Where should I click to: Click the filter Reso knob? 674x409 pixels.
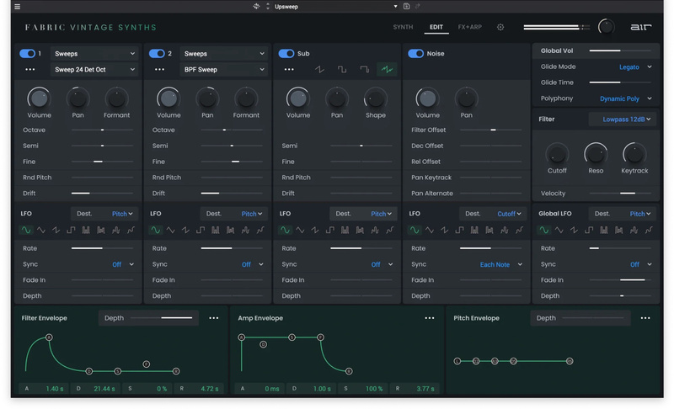596,155
